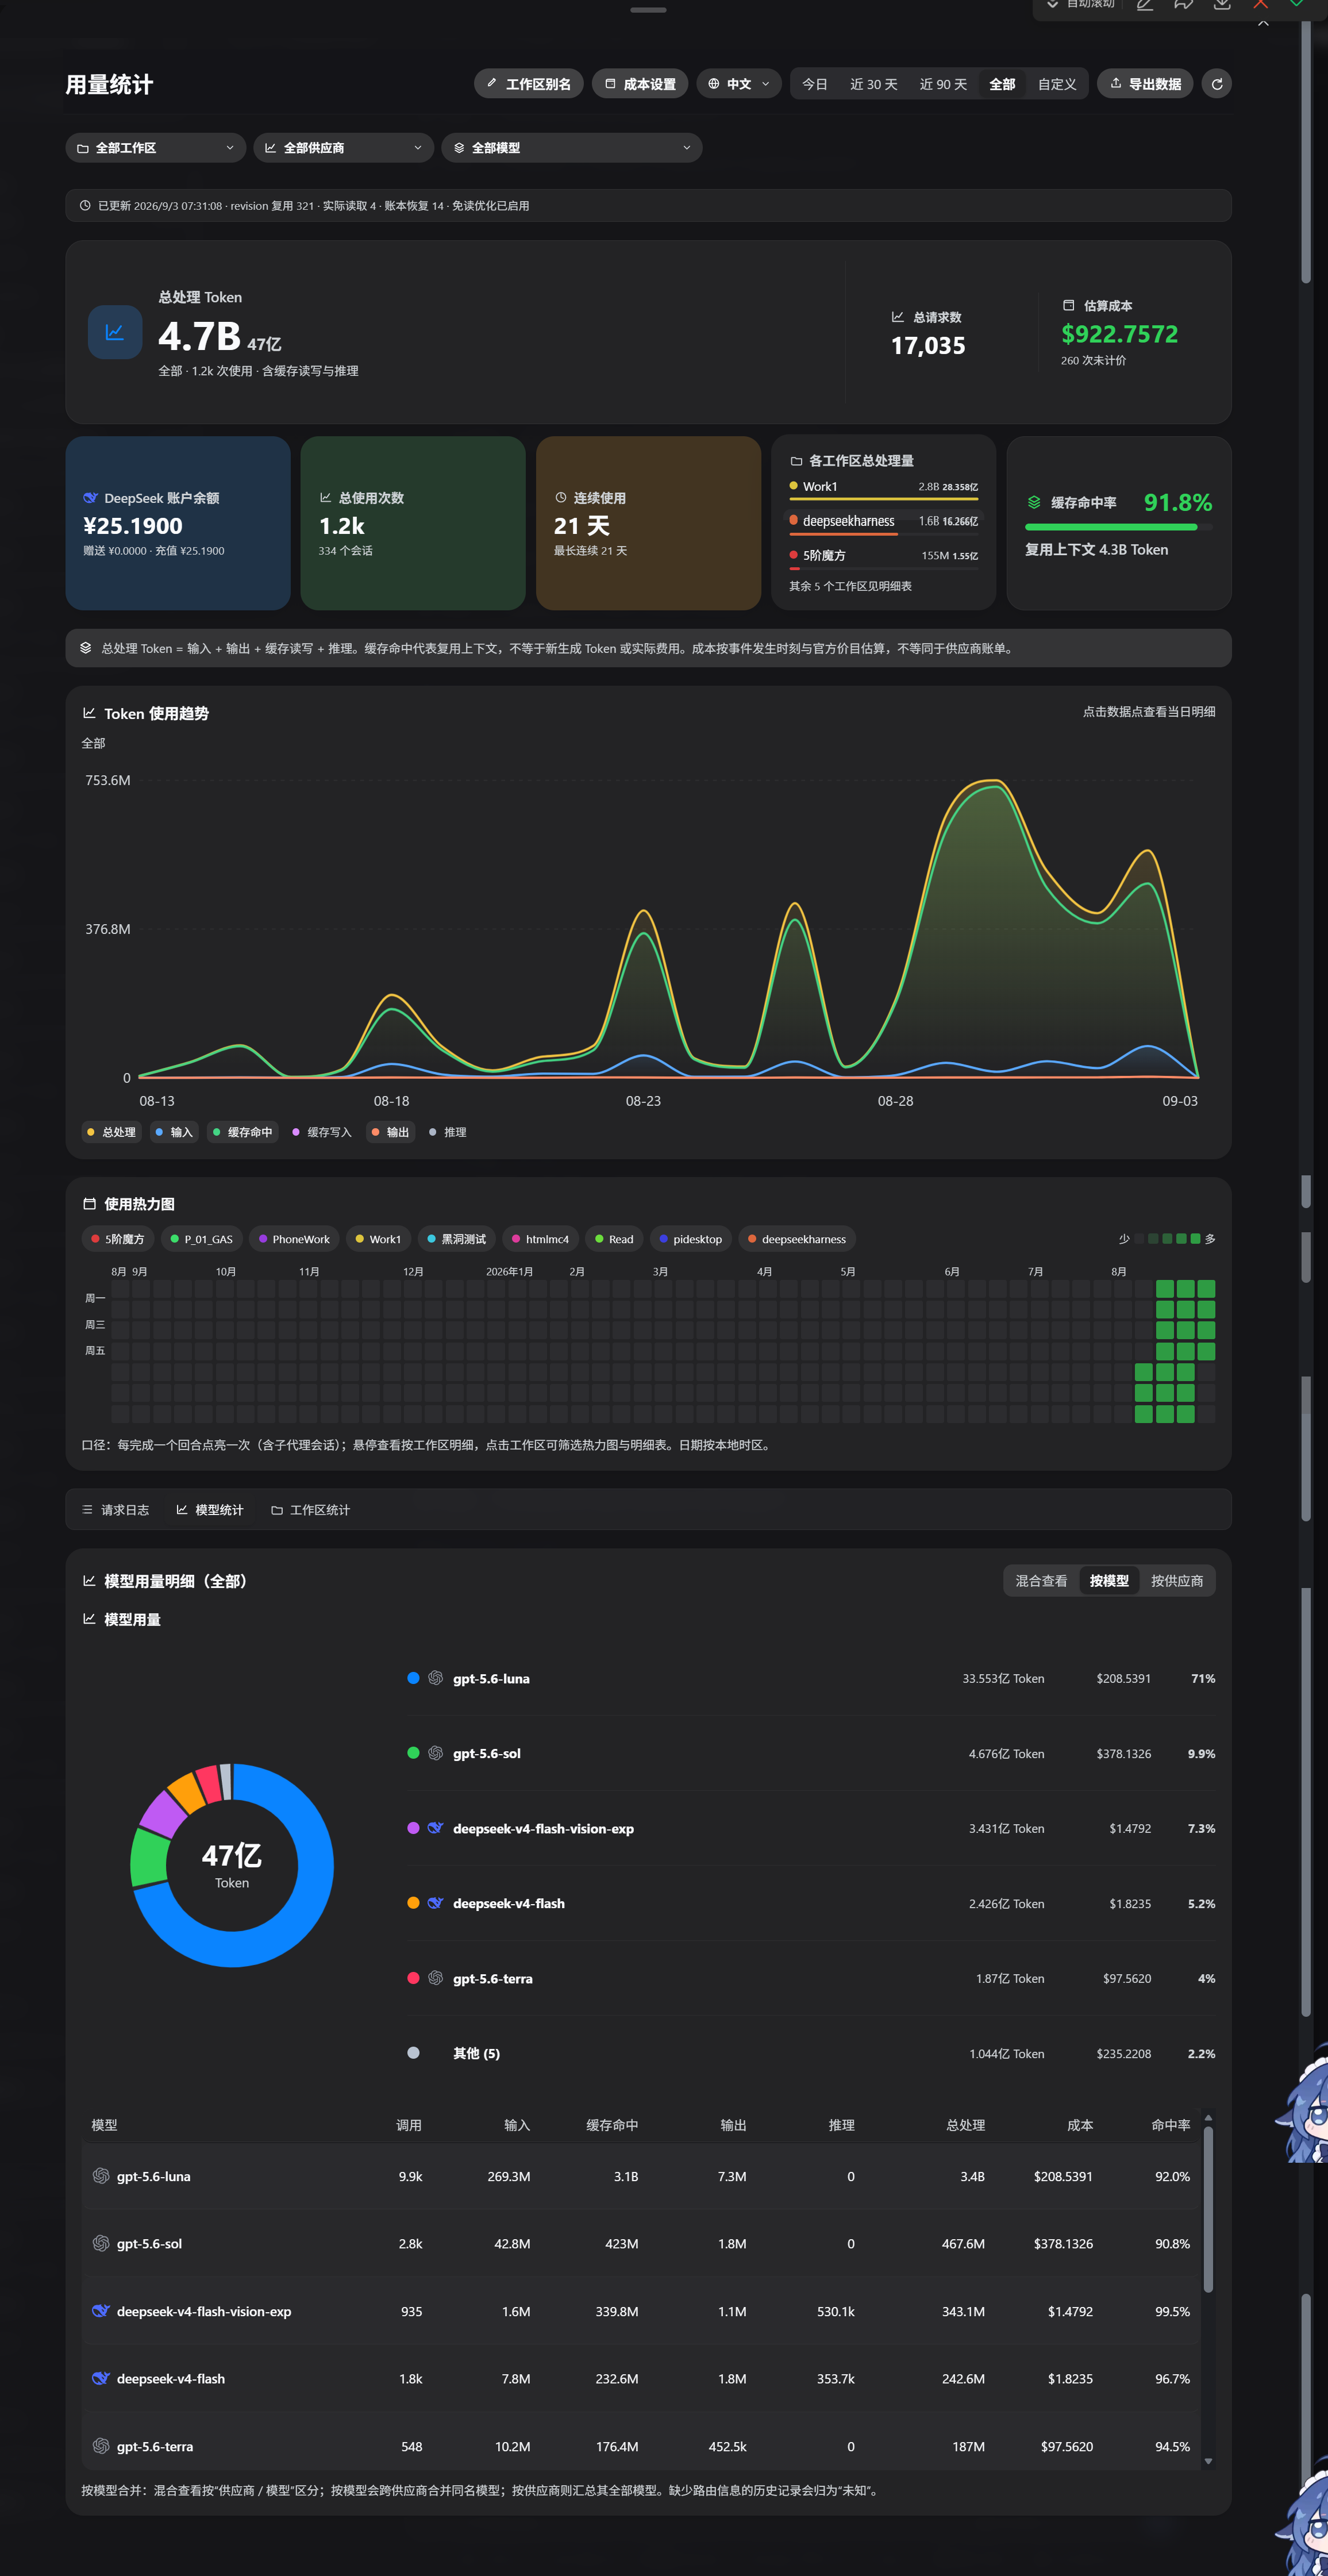Select the 近 30 天 range tab
This screenshot has height=2576, width=1328.
pyautogui.click(x=873, y=84)
